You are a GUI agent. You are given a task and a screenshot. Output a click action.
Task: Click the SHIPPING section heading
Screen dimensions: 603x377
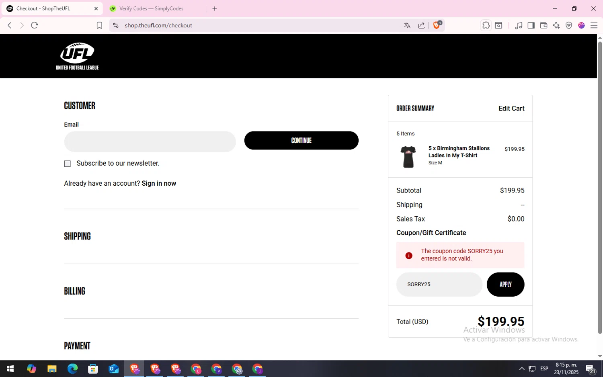point(78,236)
